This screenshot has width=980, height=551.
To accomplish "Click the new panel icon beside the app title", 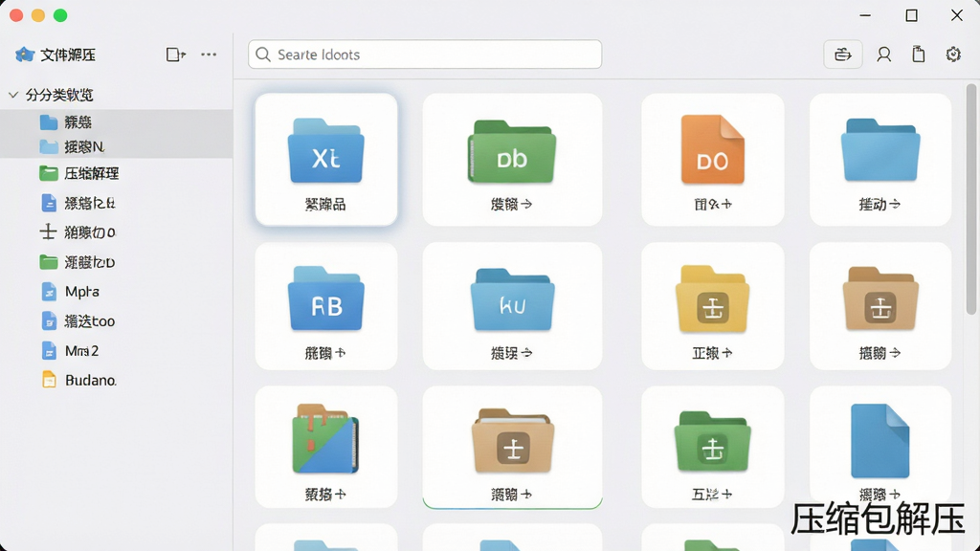I will coord(176,55).
